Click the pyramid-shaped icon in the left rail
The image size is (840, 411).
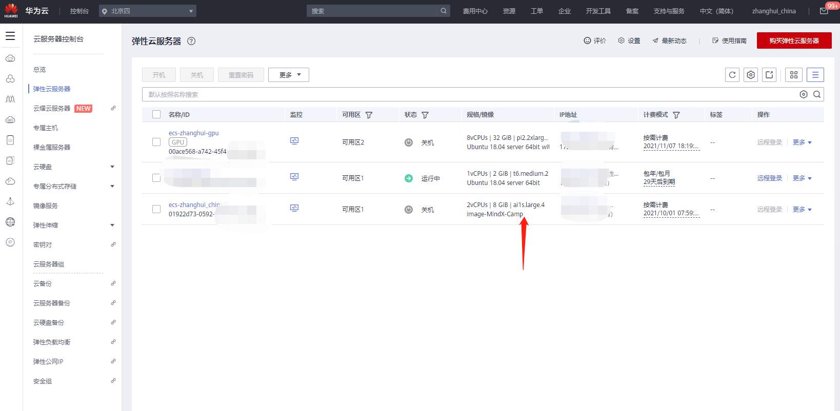click(10, 201)
